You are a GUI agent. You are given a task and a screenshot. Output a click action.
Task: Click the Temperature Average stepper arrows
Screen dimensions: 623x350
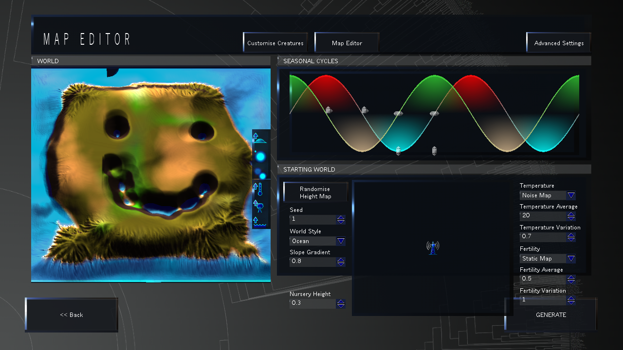pyautogui.click(x=571, y=216)
